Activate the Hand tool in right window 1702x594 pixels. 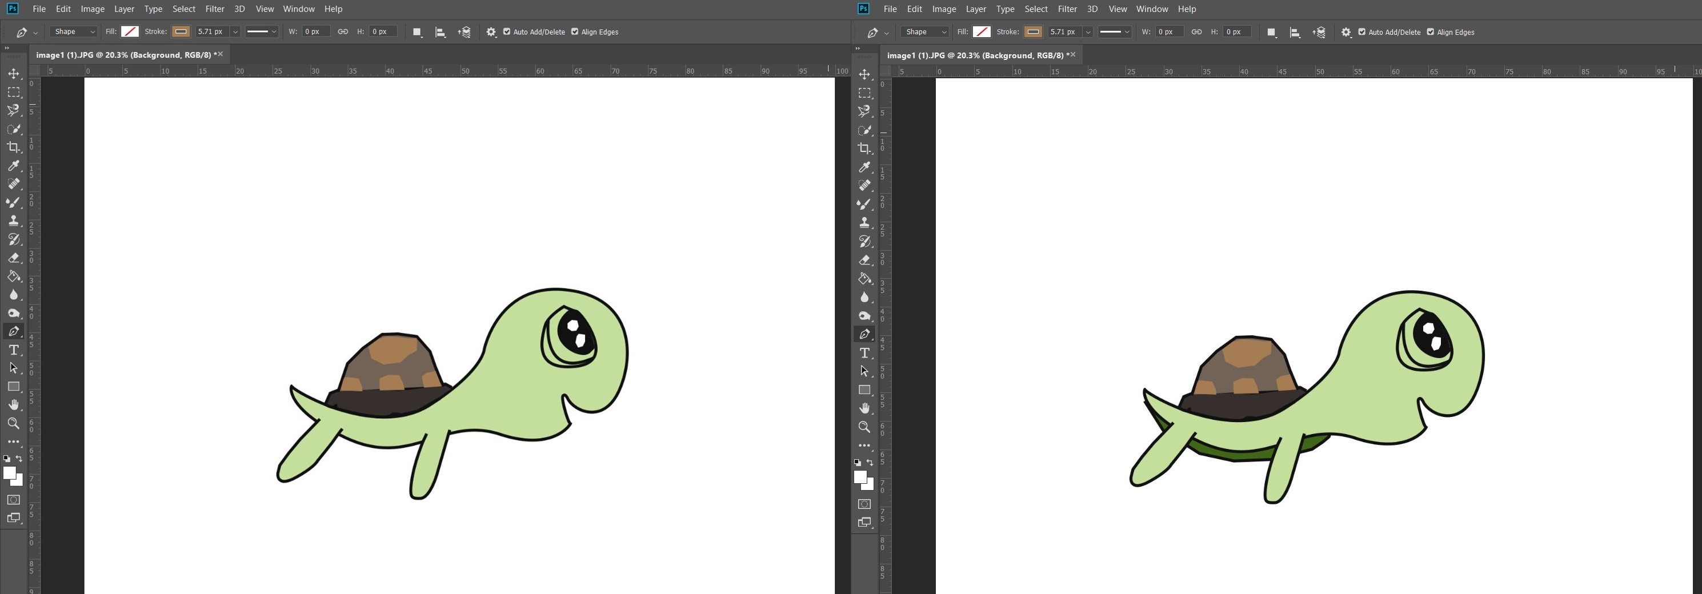[864, 408]
